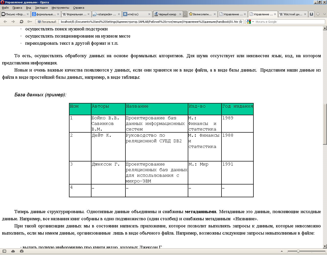This screenshot has height=255, width=327.
Task: Close the Жёсткий ди… tab
Action: pyautogui.click(x=306, y=14)
